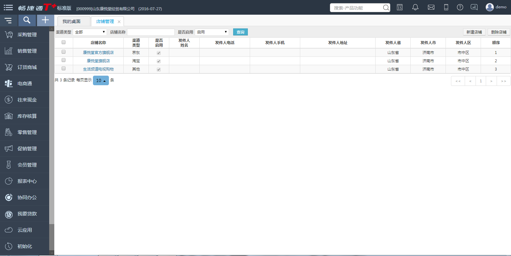Tick the checkbox for 康悦堂官方旗舰店 row

(x=64, y=52)
